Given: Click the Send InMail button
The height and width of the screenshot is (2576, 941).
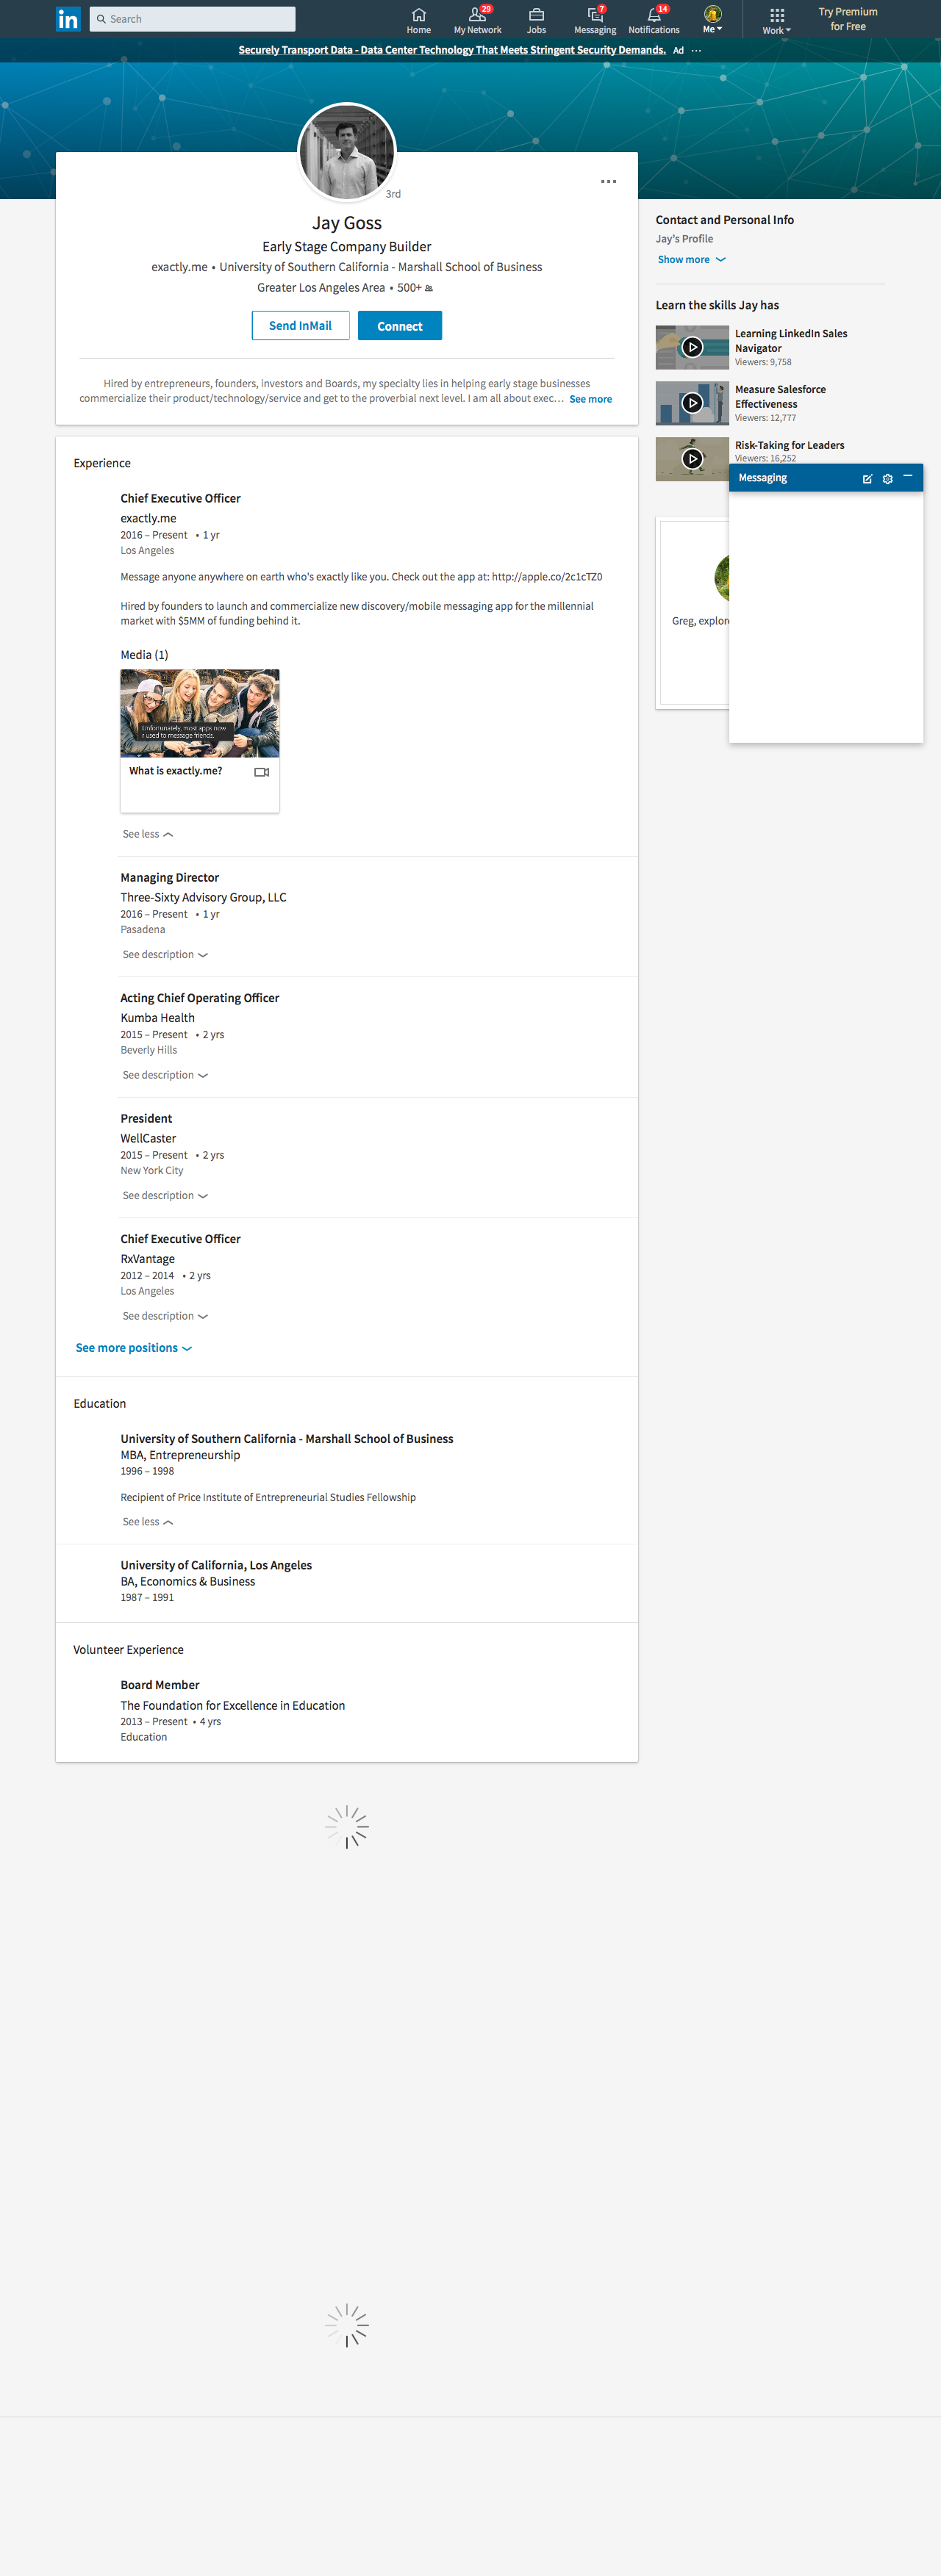Looking at the screenshot, I should [301, 326].
